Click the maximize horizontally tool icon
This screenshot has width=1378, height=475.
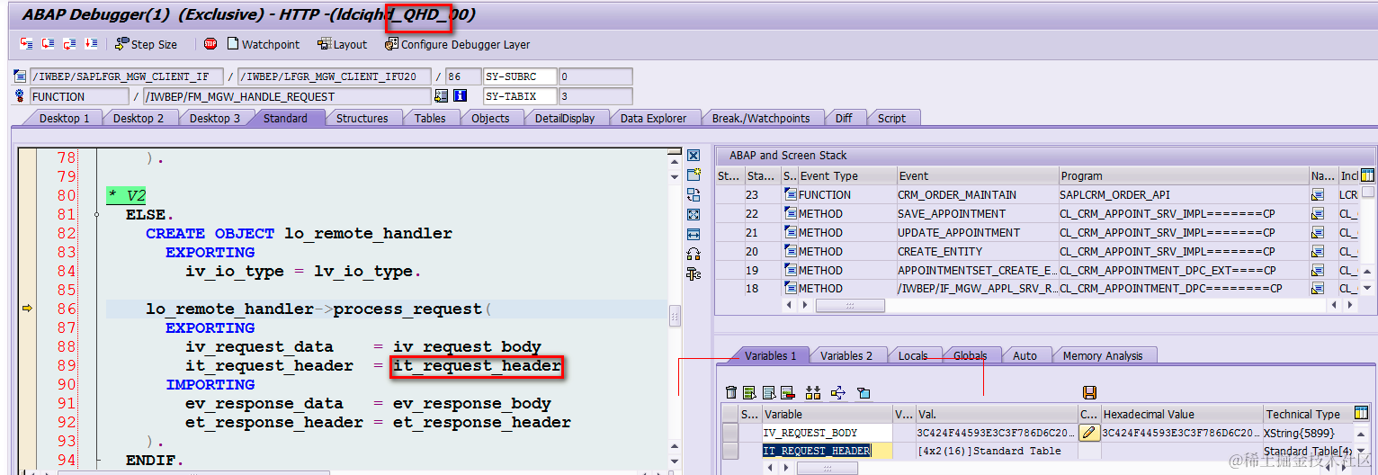(x=693, y=234)
